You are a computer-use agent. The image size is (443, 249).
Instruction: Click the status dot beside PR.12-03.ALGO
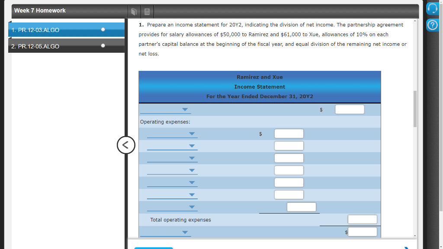pos(103,29)
